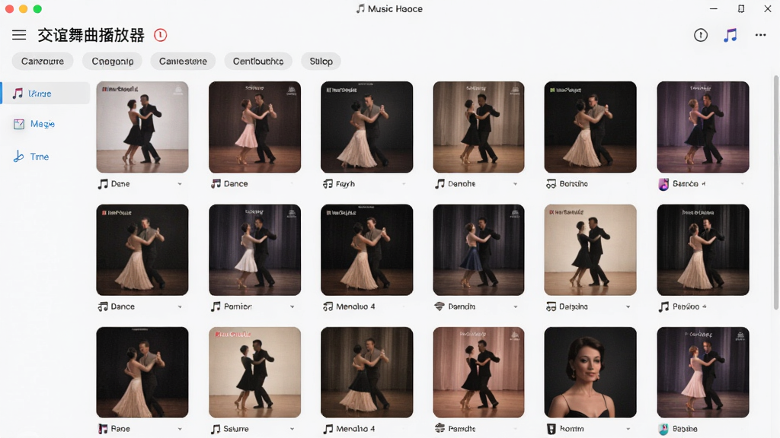Click the colorful icon beside Babahe

click(663, 429)
